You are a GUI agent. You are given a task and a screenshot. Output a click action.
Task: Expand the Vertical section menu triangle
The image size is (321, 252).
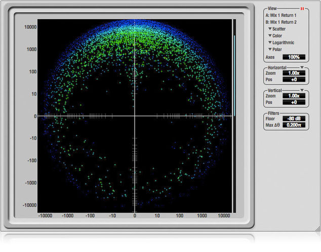302,90
